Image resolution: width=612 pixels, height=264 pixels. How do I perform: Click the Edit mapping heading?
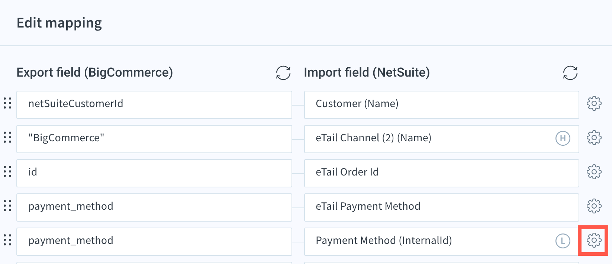pos(59,23)
